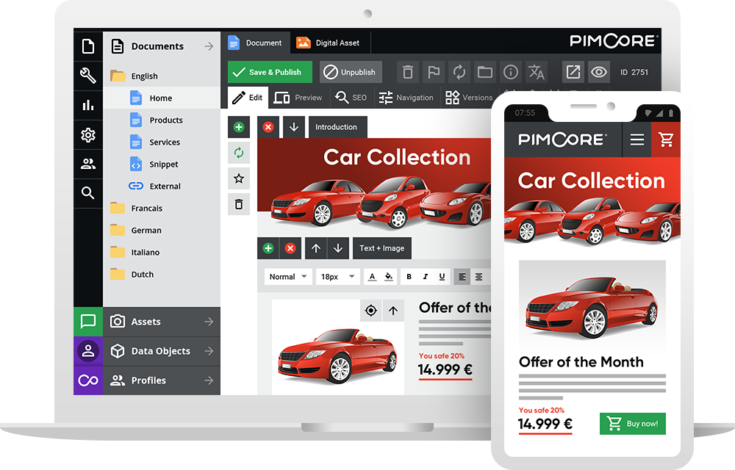Open the document in a new window icon
The height and width of the screenshot is (470, 735).
[x=572, y=71]
